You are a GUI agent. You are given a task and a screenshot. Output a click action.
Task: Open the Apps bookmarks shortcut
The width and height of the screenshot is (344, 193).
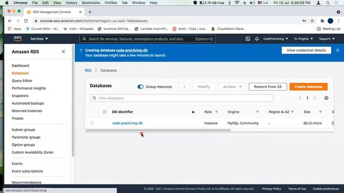[15, 28]
